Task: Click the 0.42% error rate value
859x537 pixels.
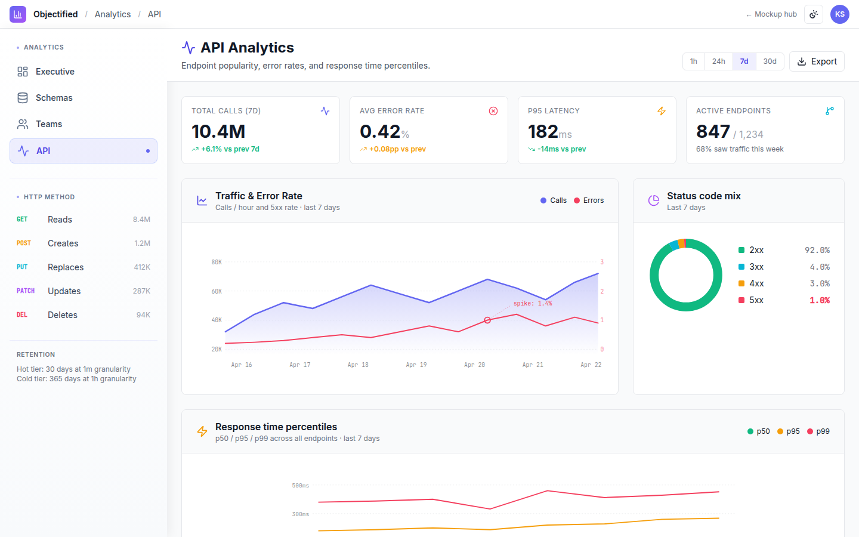Action: pos(384,131)
